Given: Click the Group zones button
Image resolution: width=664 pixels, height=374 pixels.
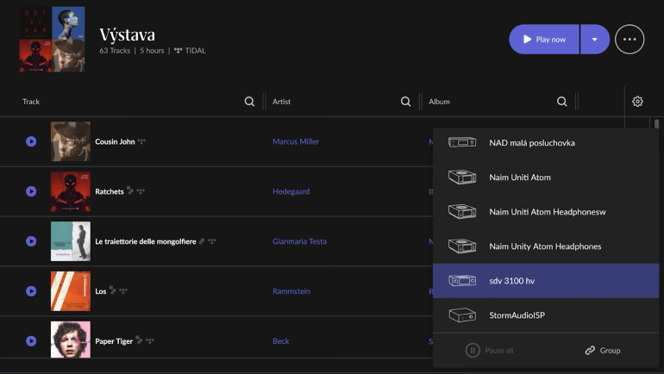Looking at the screenshot, I should [x=603, y=351].
